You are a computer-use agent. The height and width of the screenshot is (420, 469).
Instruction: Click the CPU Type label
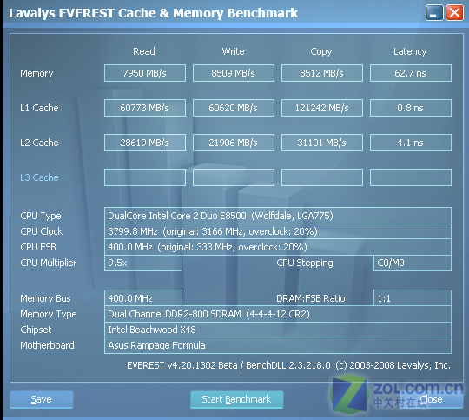(41, 216)
